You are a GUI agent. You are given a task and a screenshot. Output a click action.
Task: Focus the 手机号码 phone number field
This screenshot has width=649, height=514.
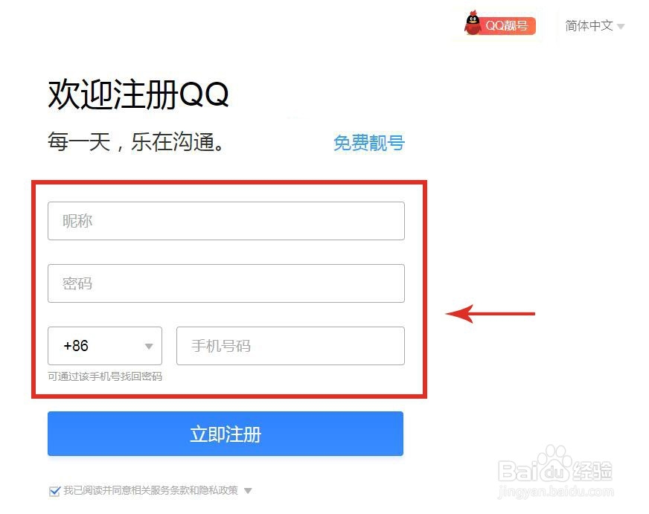[290, 346]
